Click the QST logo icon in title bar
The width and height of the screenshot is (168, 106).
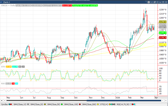tap(2, 1)
